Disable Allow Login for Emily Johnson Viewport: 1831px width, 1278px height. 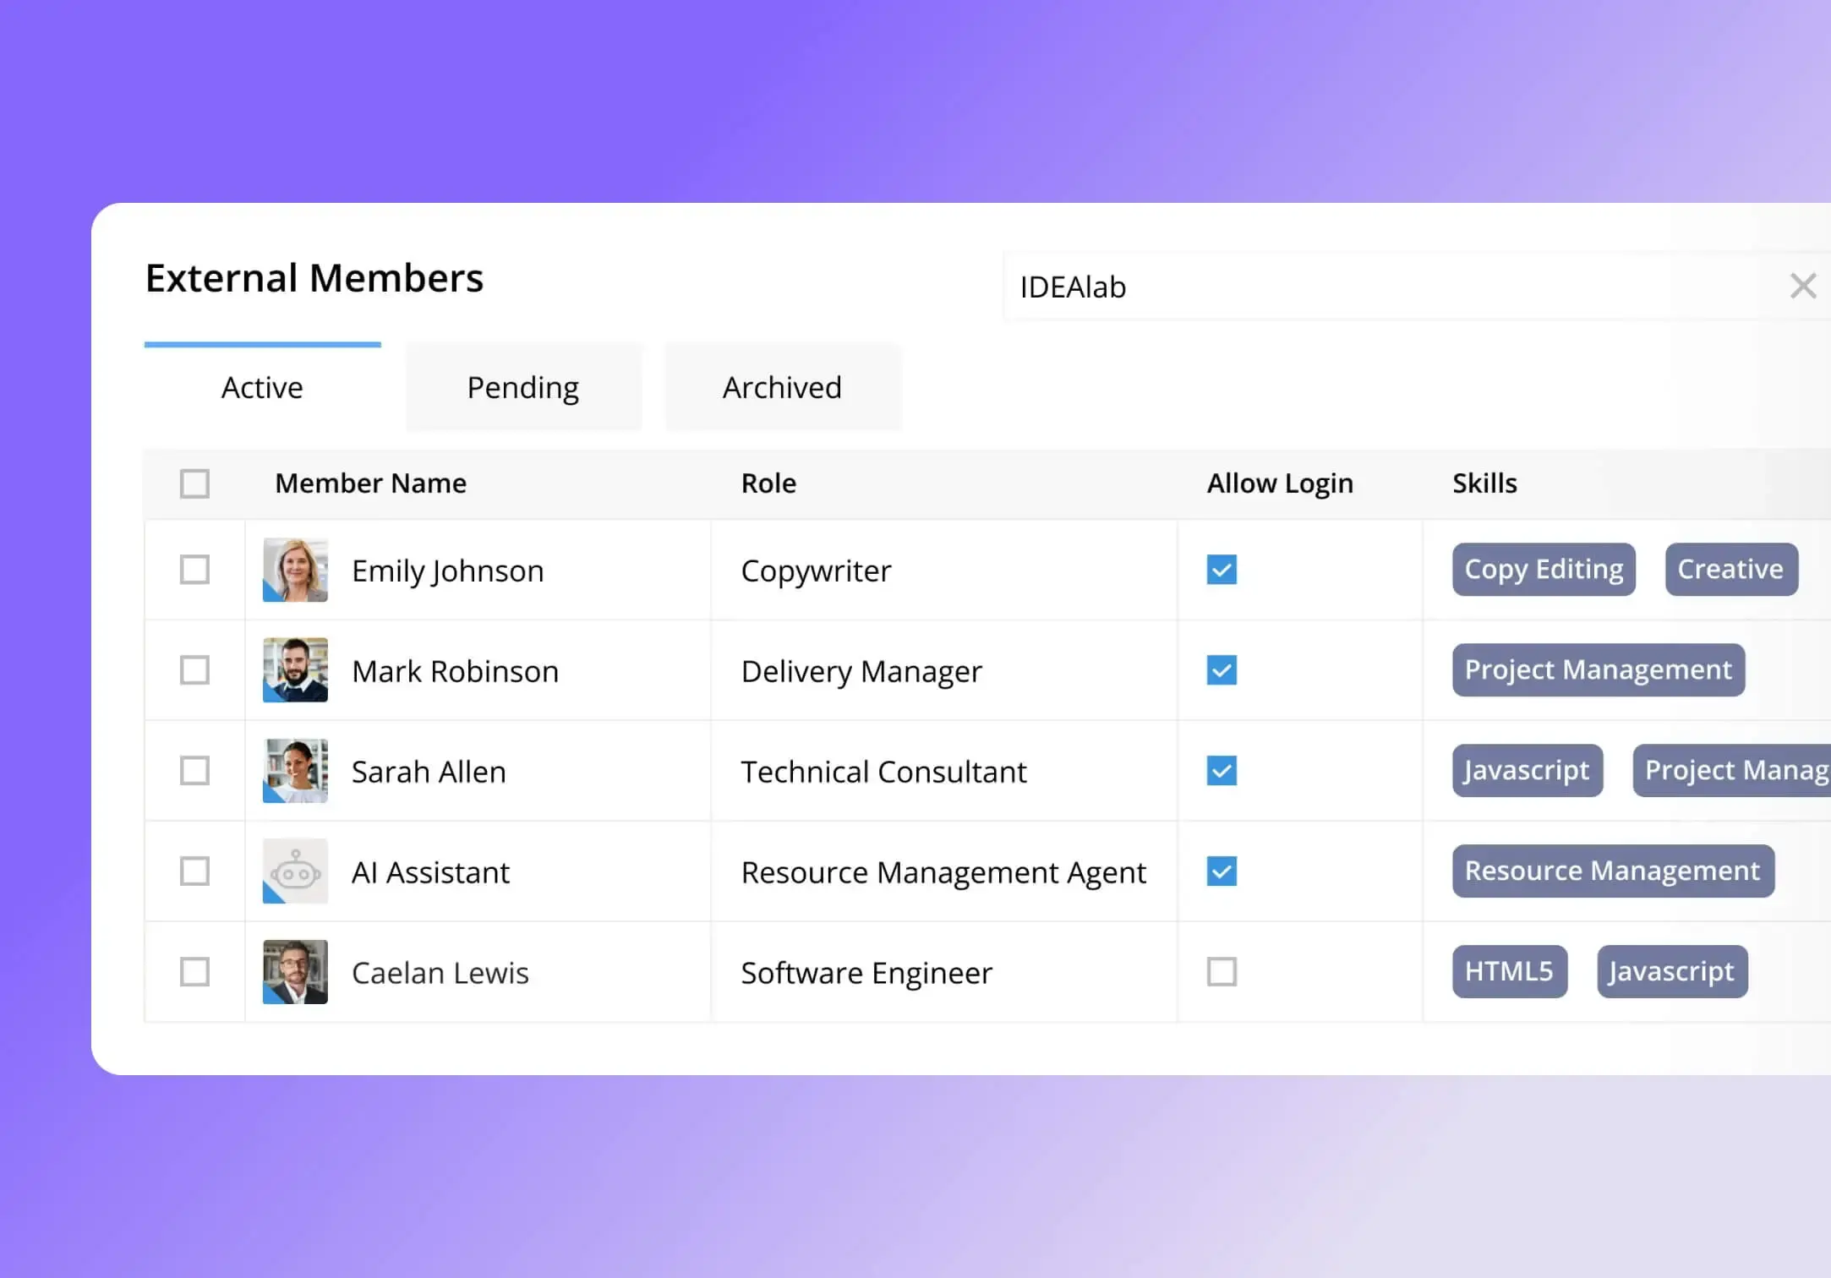tap(1221, 570)
